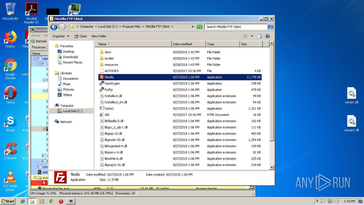Expand the Computer breadcrumb arrow

[x=96, y=26]
